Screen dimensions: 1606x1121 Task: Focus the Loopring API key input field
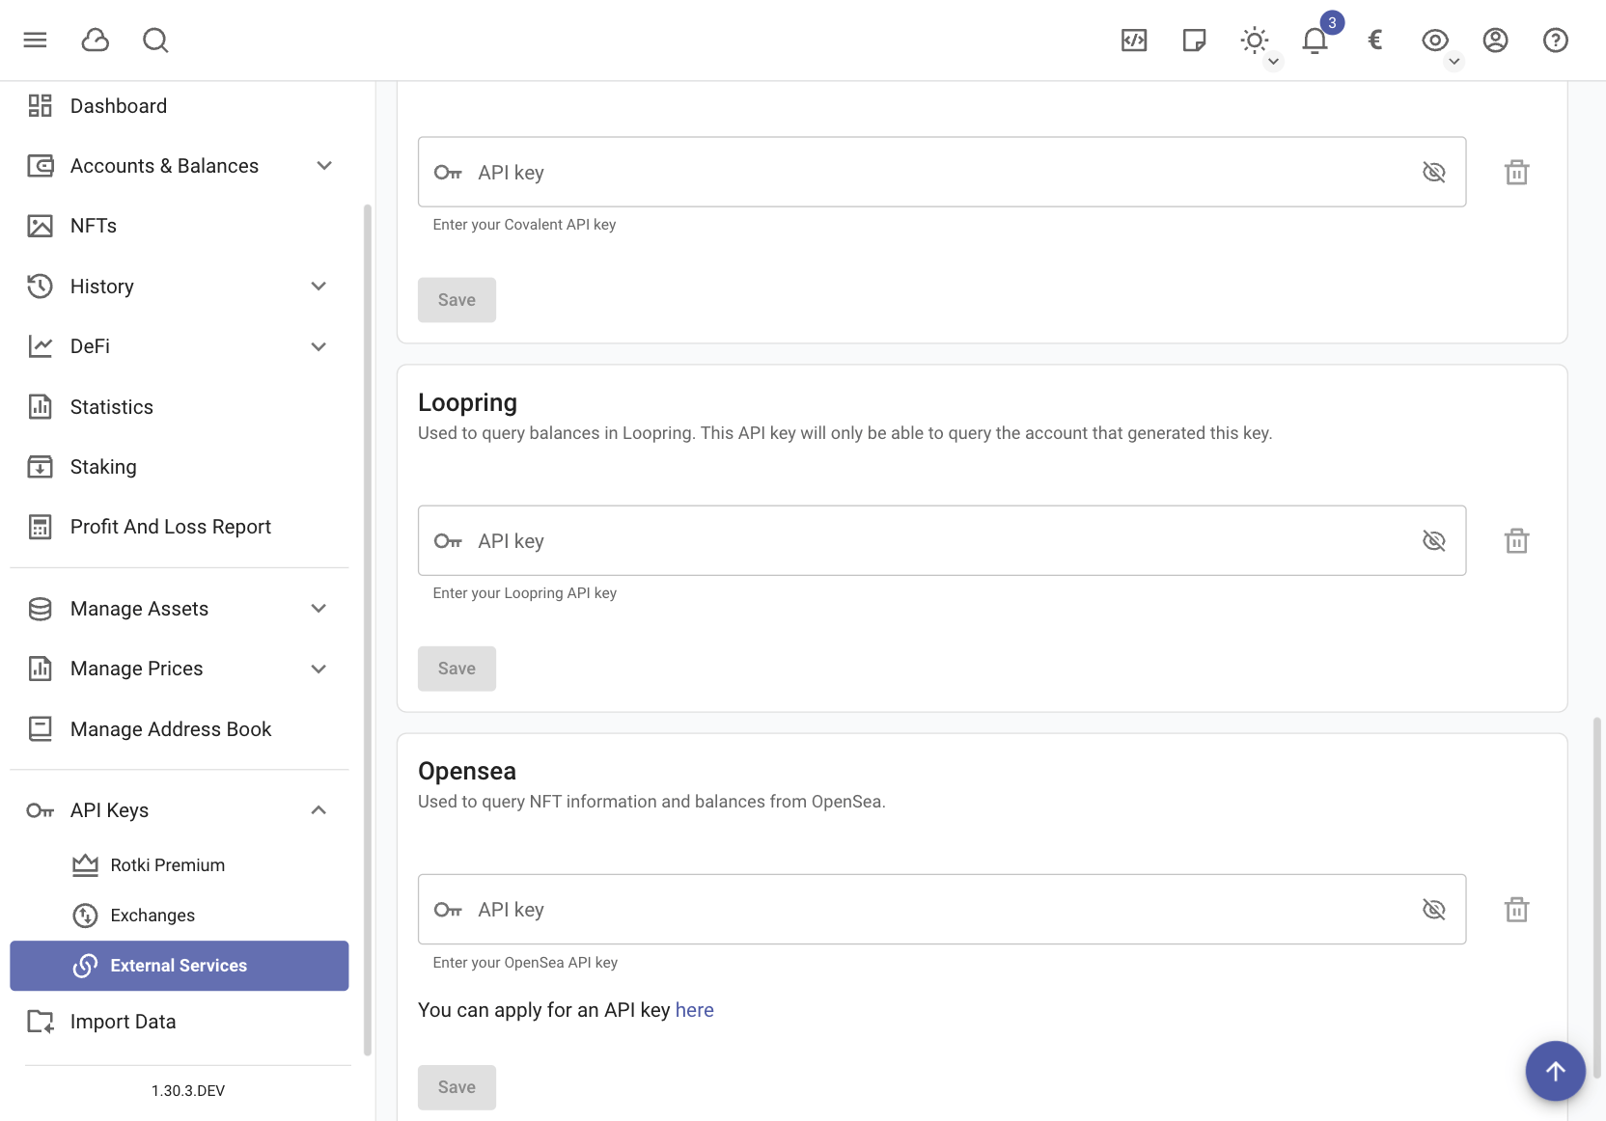942,540
